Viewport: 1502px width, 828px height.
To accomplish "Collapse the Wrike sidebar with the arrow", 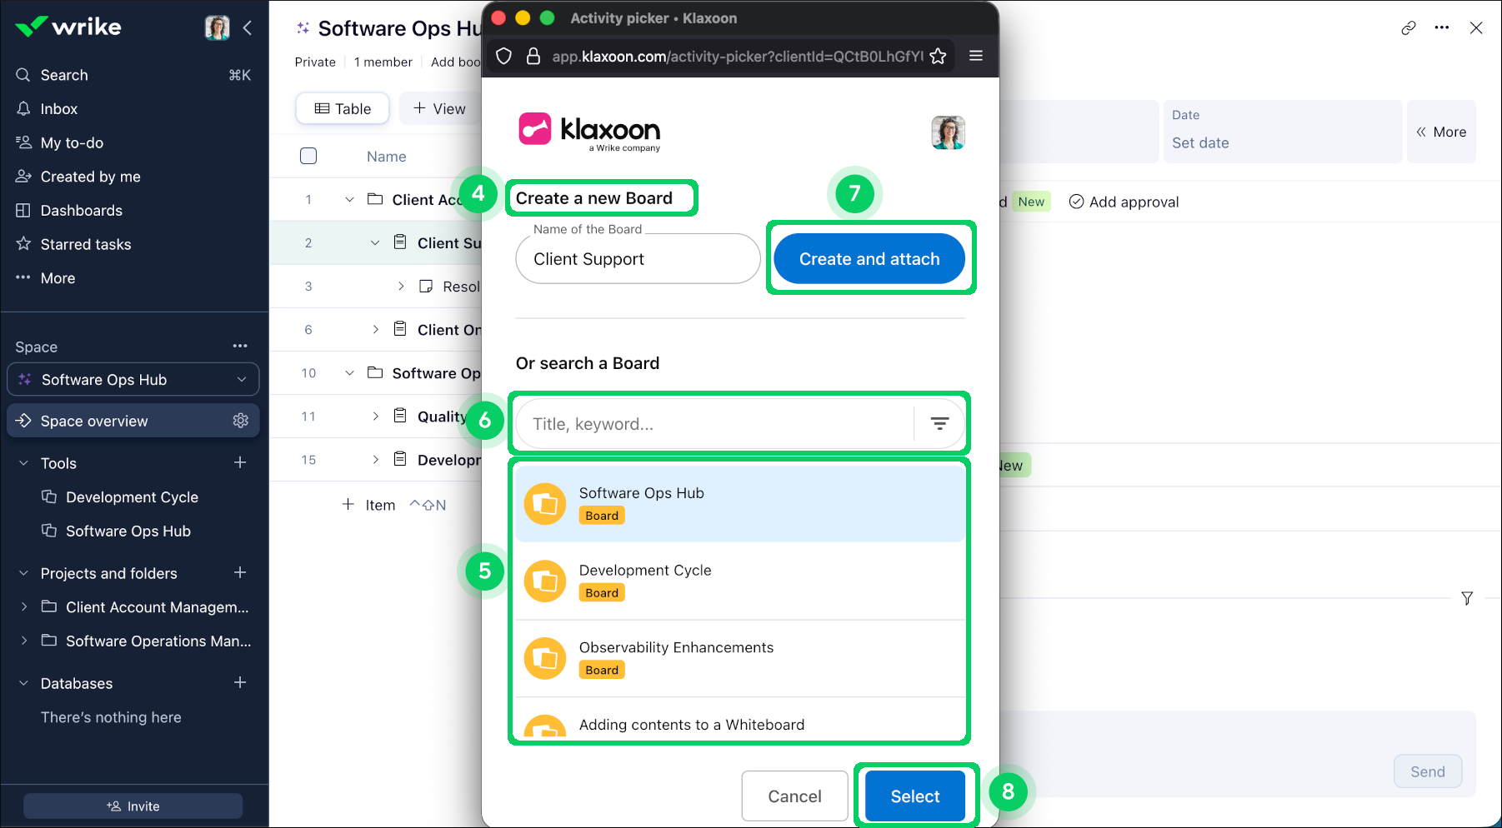I will (248, 27).
